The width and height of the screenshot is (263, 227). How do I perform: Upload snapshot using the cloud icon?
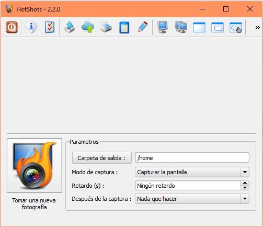(x=88, y=27)
